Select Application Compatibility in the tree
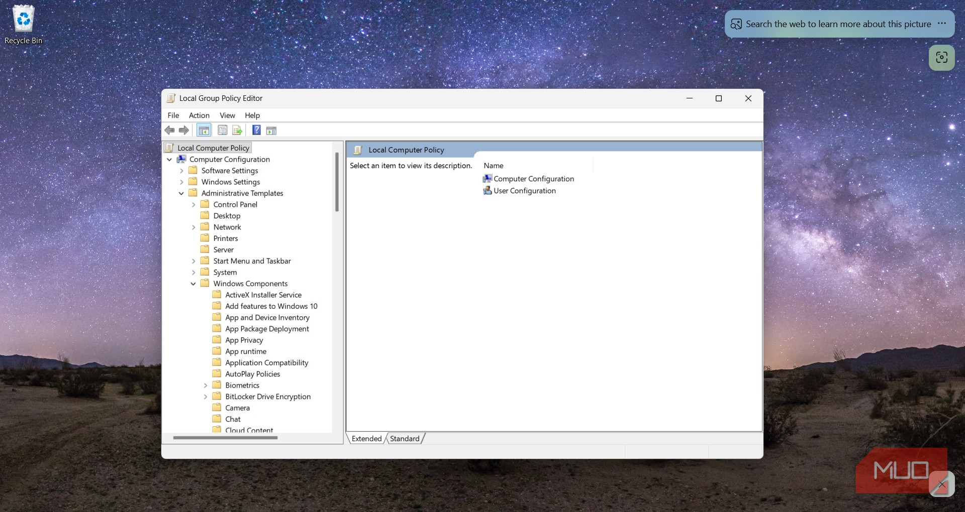965x512 pixels. click(x=266, y=363)
